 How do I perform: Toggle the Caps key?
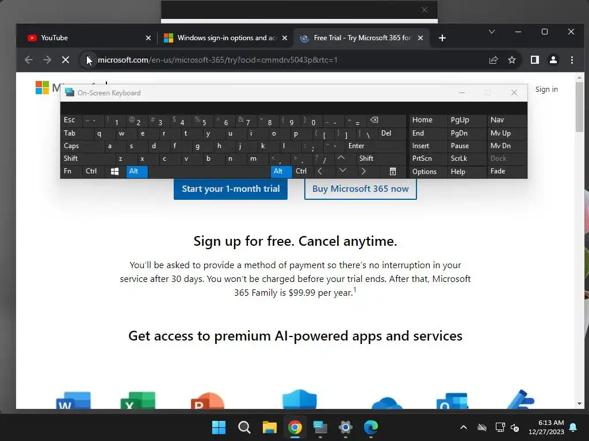tap(83, 146)
